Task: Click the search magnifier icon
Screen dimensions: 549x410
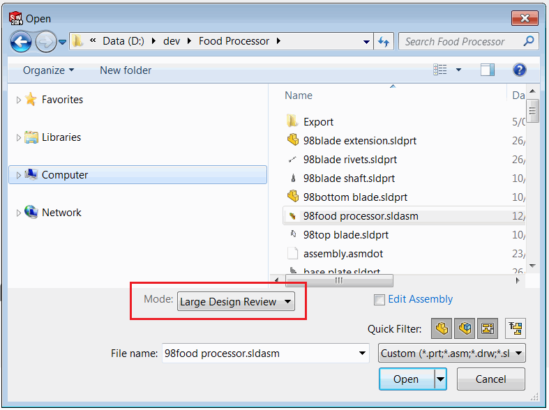Action: (x=529, y=41)
